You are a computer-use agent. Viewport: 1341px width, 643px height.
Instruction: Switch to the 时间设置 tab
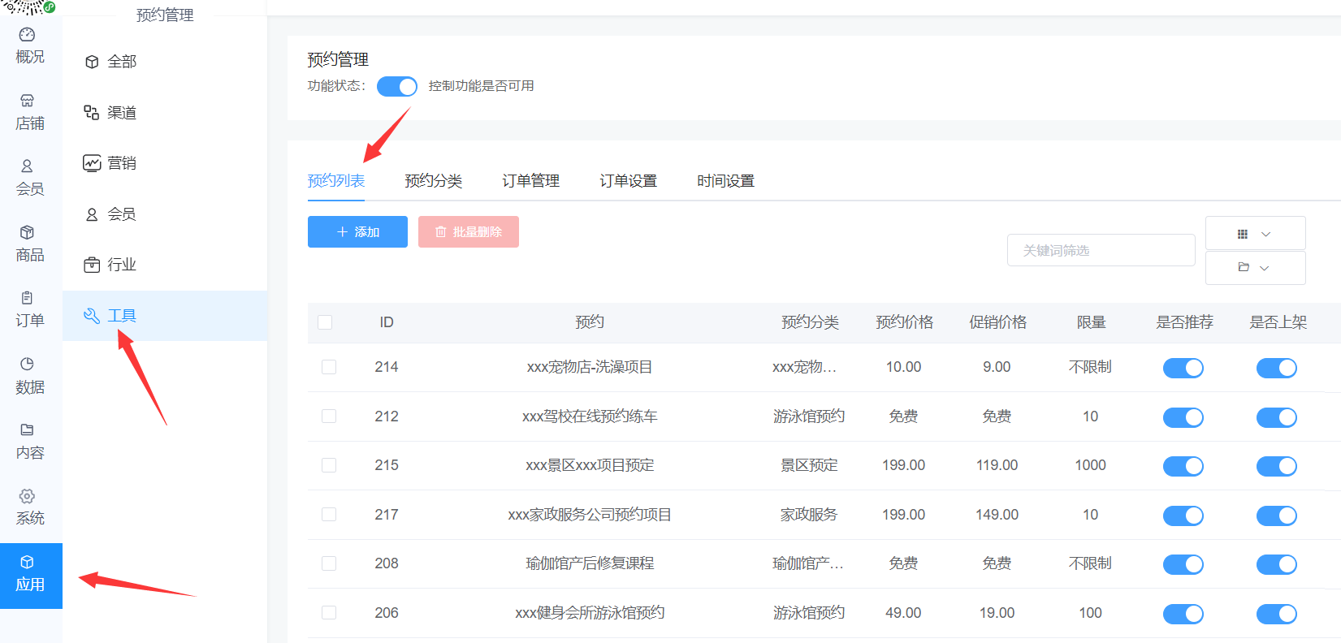[x=725, y=181]
